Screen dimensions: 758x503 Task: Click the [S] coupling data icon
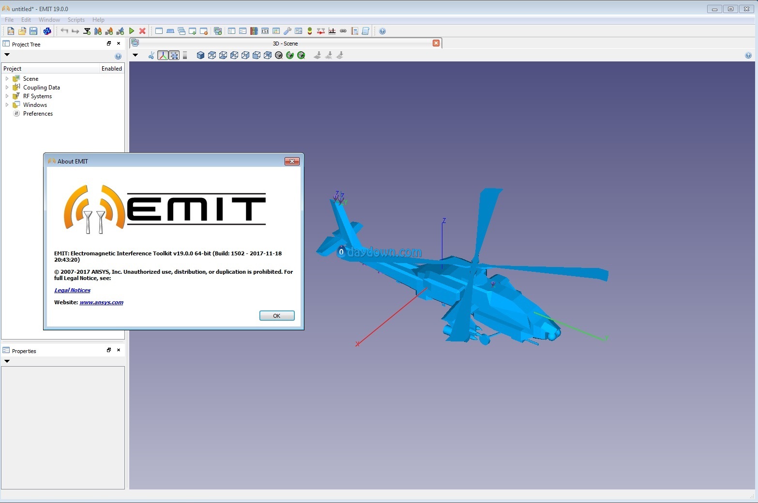[265, 31]
